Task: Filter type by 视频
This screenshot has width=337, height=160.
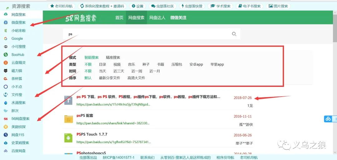Action: tap(117, 64)
